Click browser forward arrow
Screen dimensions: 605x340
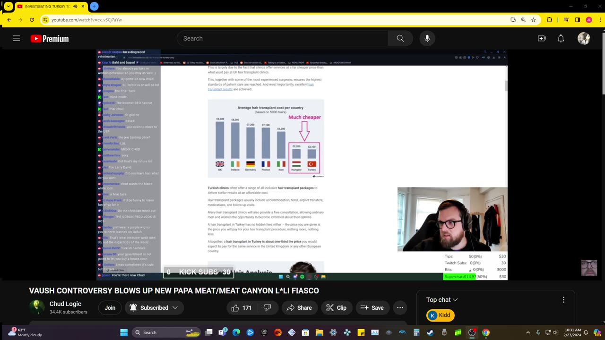[20, 20]
